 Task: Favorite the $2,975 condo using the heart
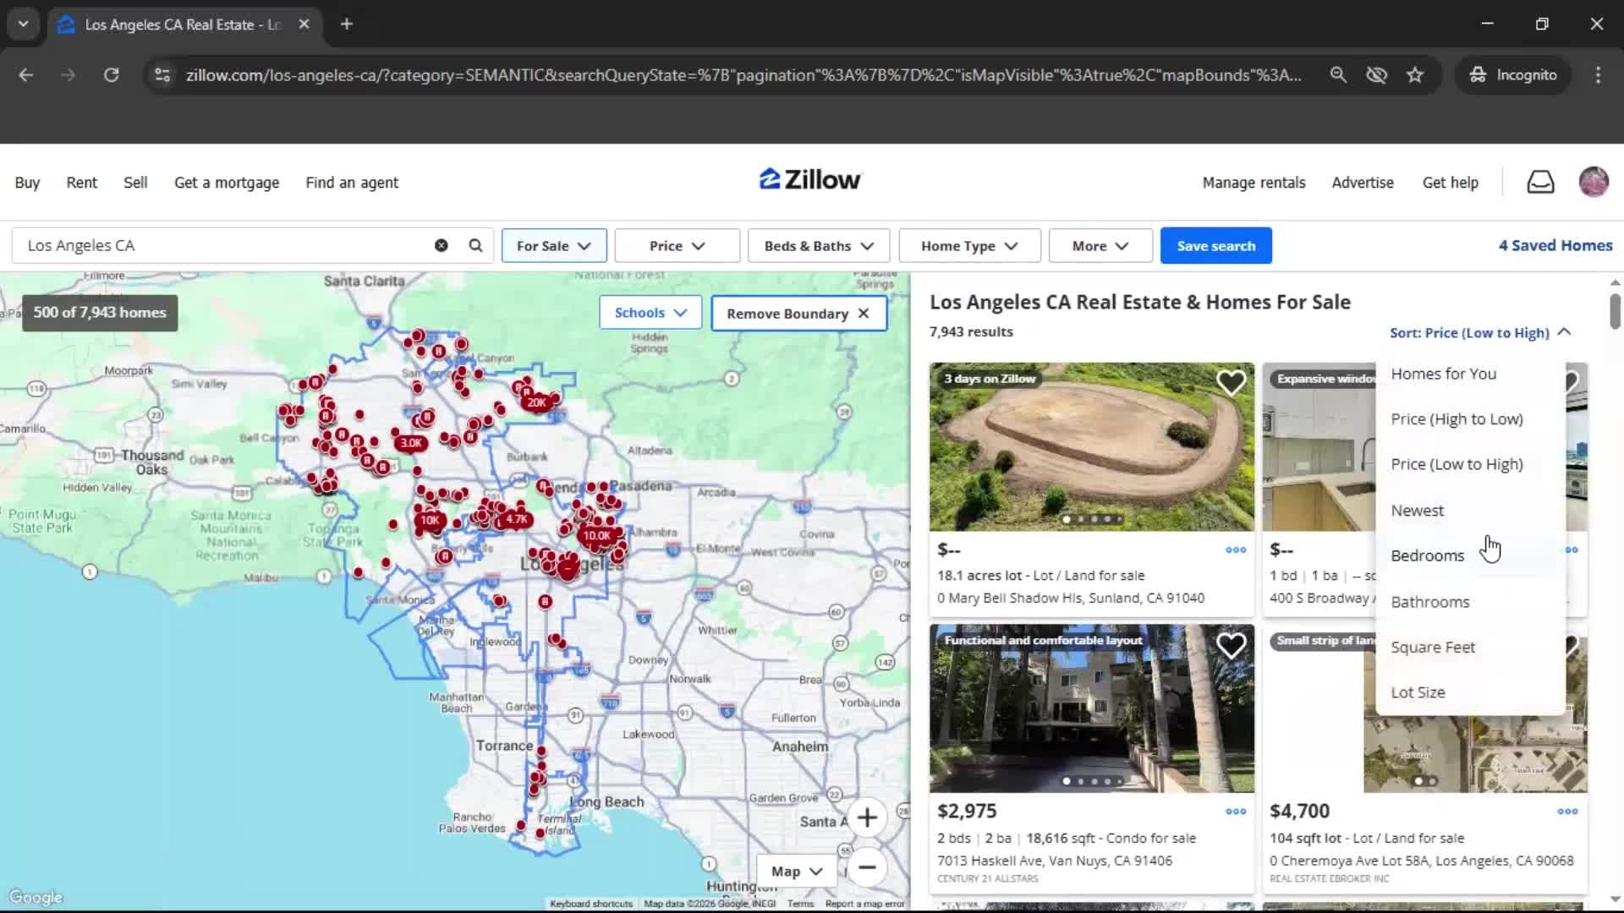coord(1232,645)
